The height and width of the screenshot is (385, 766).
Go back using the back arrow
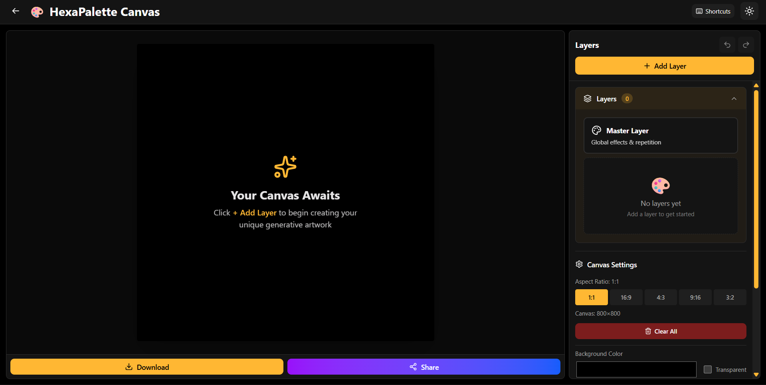click(16, 11)
